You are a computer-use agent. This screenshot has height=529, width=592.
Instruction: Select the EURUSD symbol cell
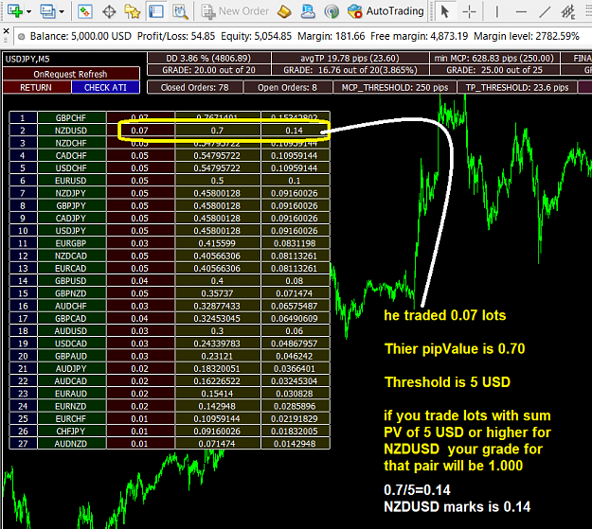[x=71, y=181]
